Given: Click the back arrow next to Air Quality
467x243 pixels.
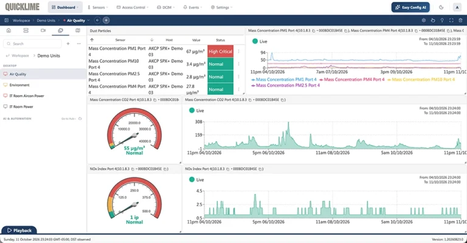Looking at the screenshot, I should [97, 20].
